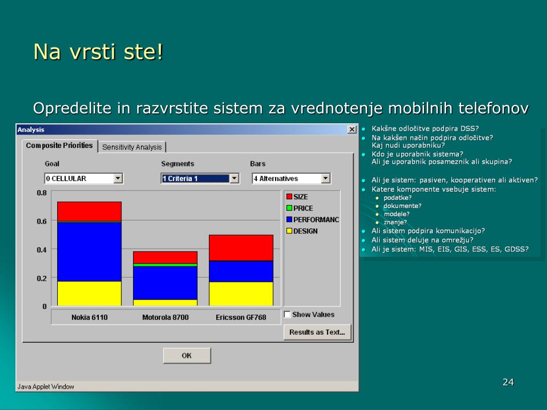Open the Bars dropdown showing 4 Alternatives
The width and height of the screenshot is (547, 410).
291,178
